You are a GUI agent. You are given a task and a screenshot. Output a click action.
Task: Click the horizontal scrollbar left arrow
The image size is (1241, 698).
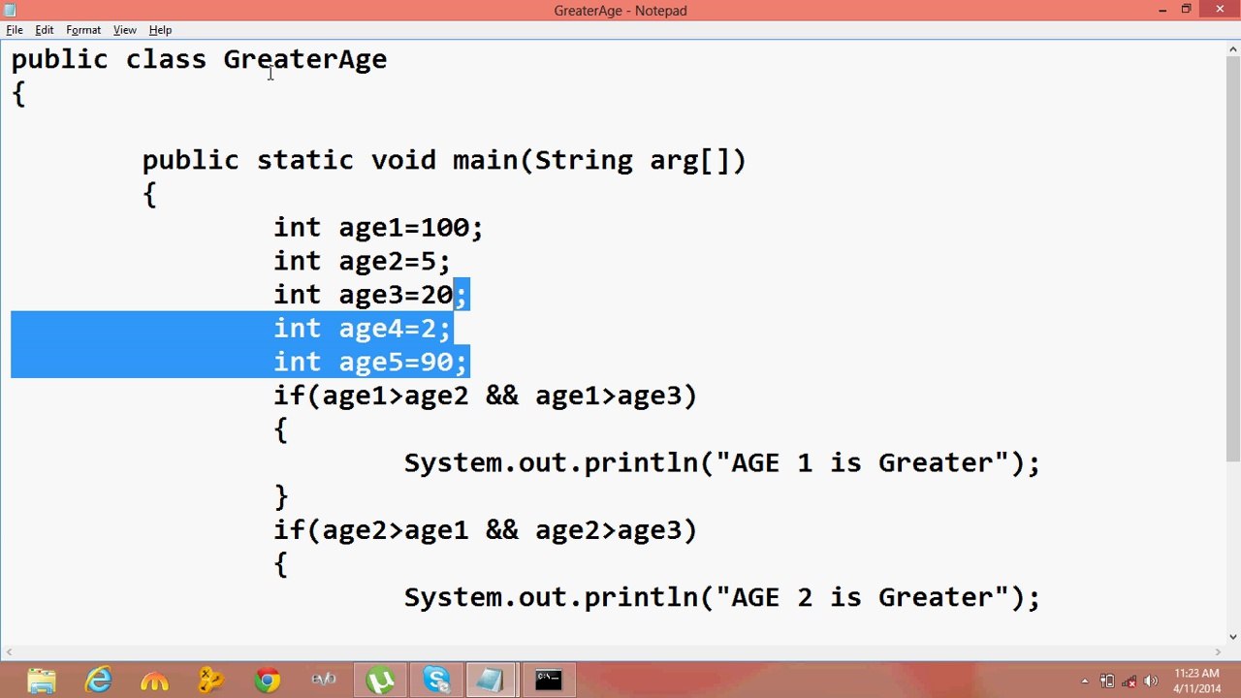tap(9, 652)
